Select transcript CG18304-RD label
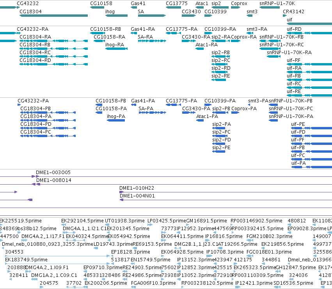The image size is (332, 289). [x=35, y=60]
